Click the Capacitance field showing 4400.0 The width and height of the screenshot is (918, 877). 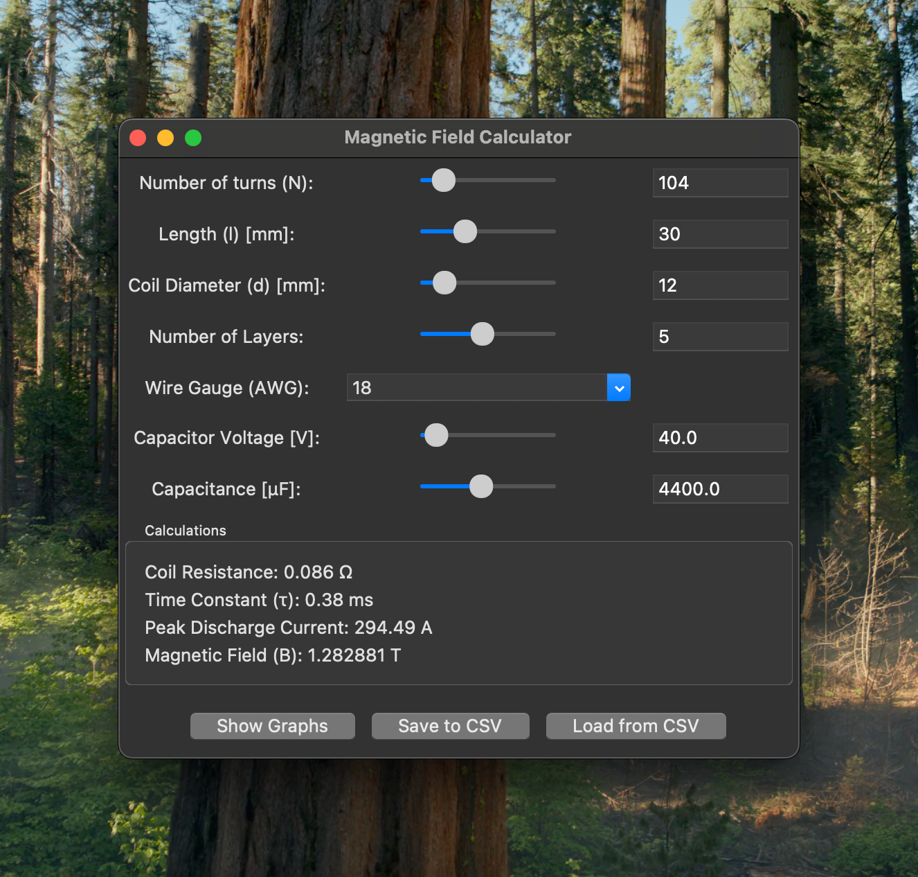[720, 489]
